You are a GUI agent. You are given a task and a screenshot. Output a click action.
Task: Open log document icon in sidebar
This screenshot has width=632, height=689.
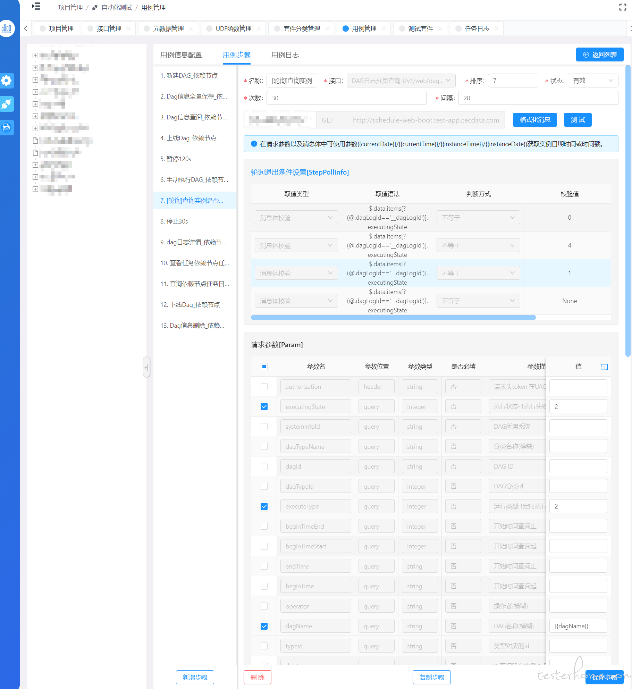[x=7, y=127]
